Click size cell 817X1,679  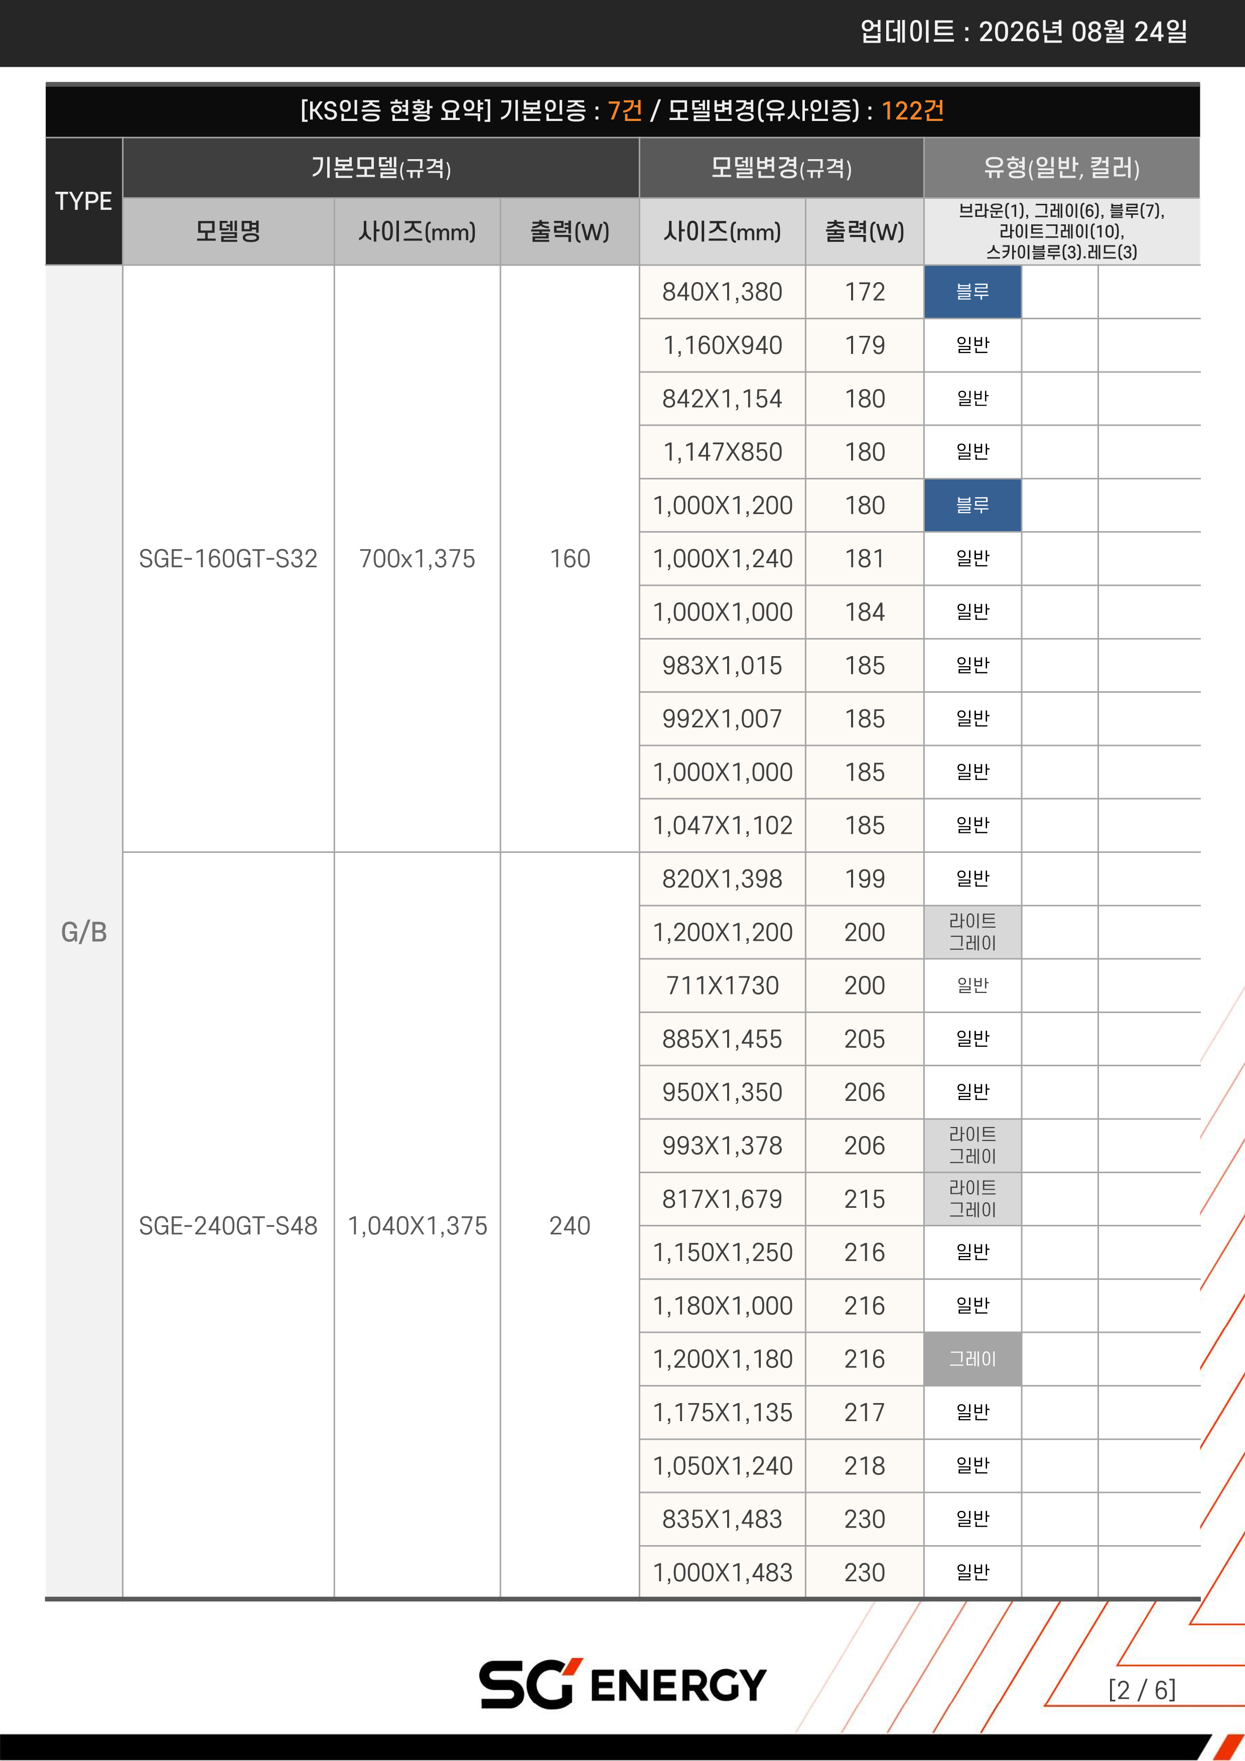(x=722, y=1199)
